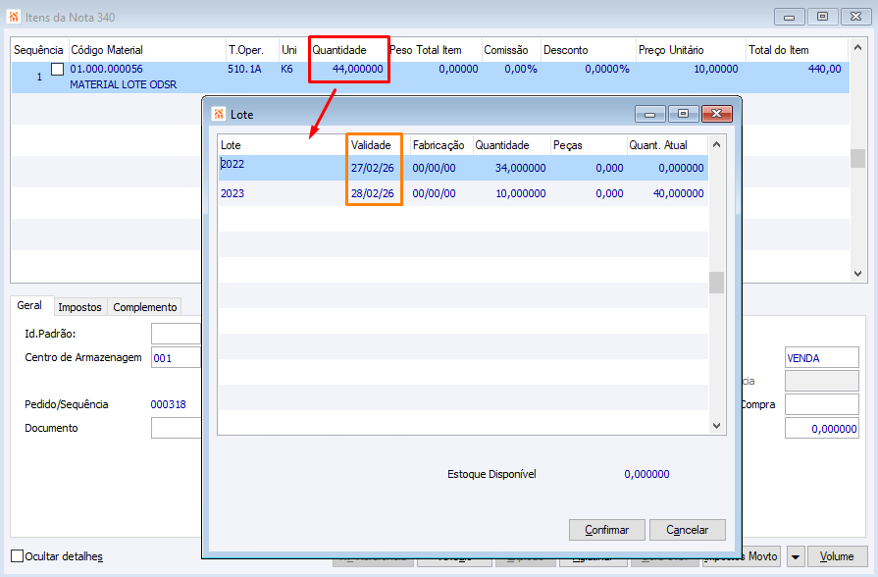
Task: Maximize the Itens da Nota 340 window
Action: click(822, 17)
